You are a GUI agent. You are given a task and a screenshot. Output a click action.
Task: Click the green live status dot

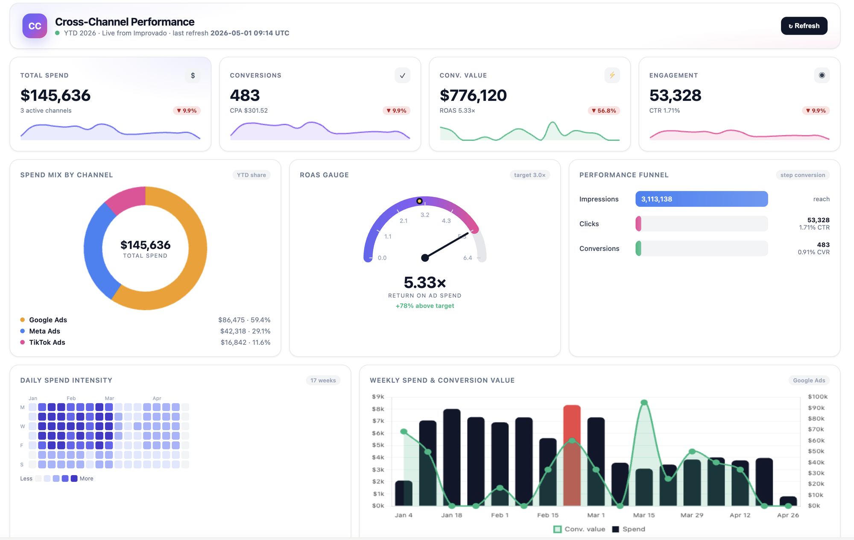point(58,33)
